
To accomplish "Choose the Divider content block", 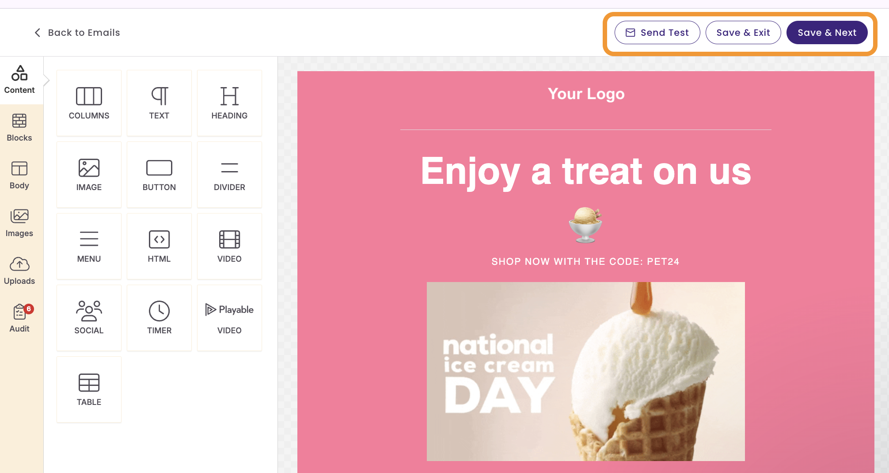I will point(229,175).
